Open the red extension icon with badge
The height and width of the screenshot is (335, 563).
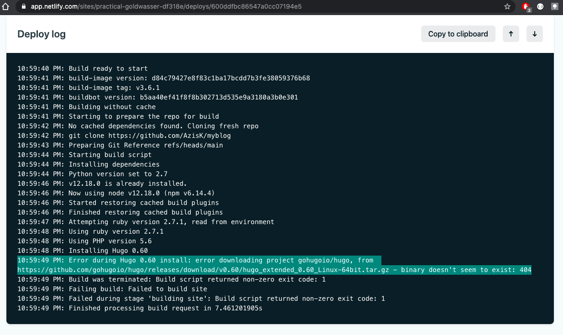pos(527,7)
